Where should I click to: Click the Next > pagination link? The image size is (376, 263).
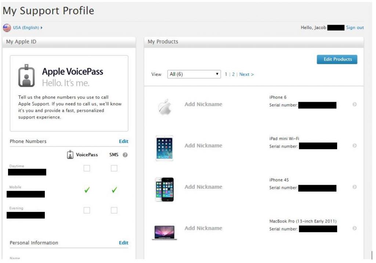(246, 75)
